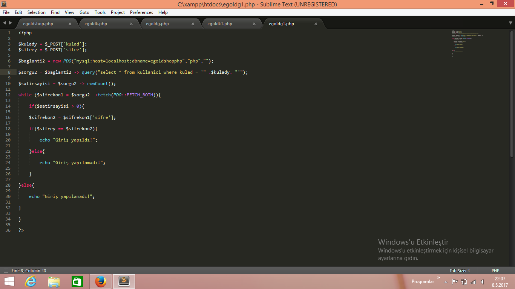Viewport: 515px width, 289px height.
Task: Open the View menu
Action: coord(69,12)
